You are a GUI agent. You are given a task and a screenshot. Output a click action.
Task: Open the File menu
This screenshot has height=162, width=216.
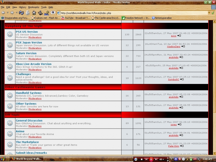3,7
